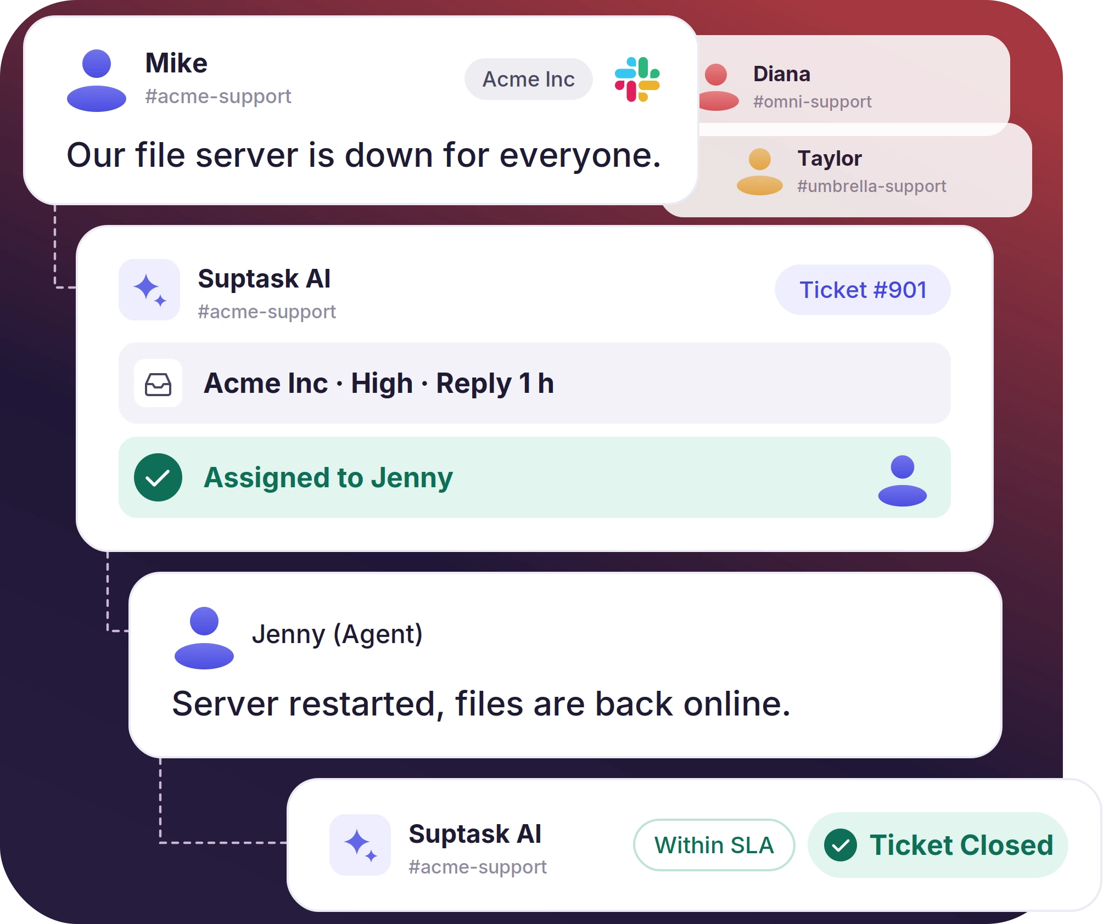Select the Acme Inc · High · Reply 1 h row
The image size is (1120, 924).
[535, 383]
